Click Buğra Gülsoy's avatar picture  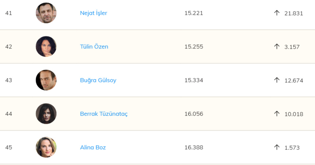[x=46, y=80]
